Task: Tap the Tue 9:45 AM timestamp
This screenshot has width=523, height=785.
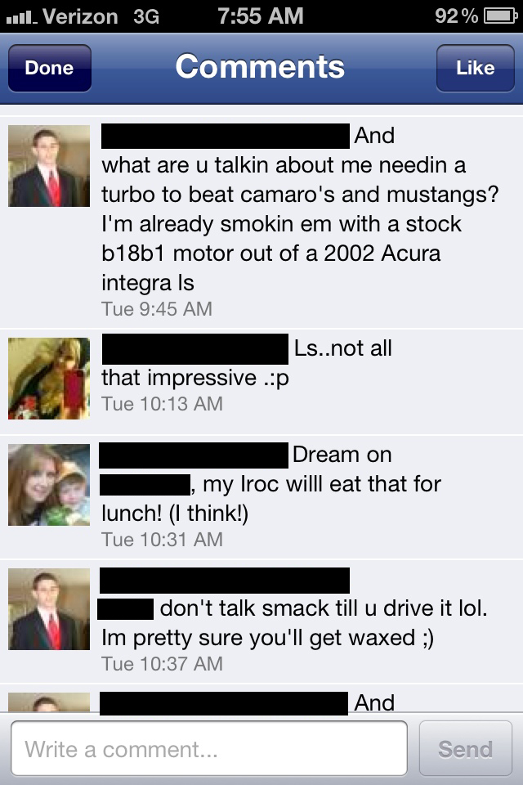Action: coord(157,309)
